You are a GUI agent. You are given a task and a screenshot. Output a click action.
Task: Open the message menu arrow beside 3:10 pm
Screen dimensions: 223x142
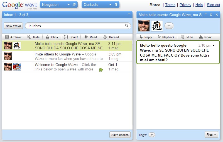pyautogui.click(x=214, y=45)
